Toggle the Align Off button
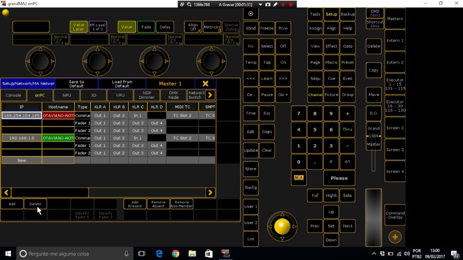The image size is (463, 260). coord(193,27)
